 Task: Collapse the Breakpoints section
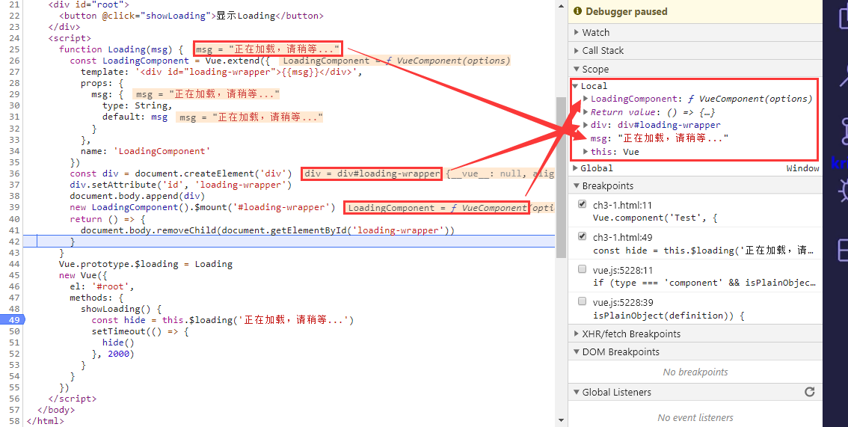[577, 186]
